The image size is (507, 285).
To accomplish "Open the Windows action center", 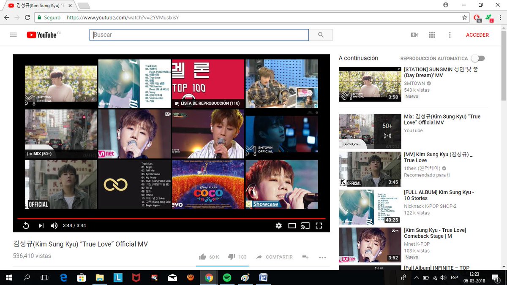I will pyautogui.click(x=495, y=277).
